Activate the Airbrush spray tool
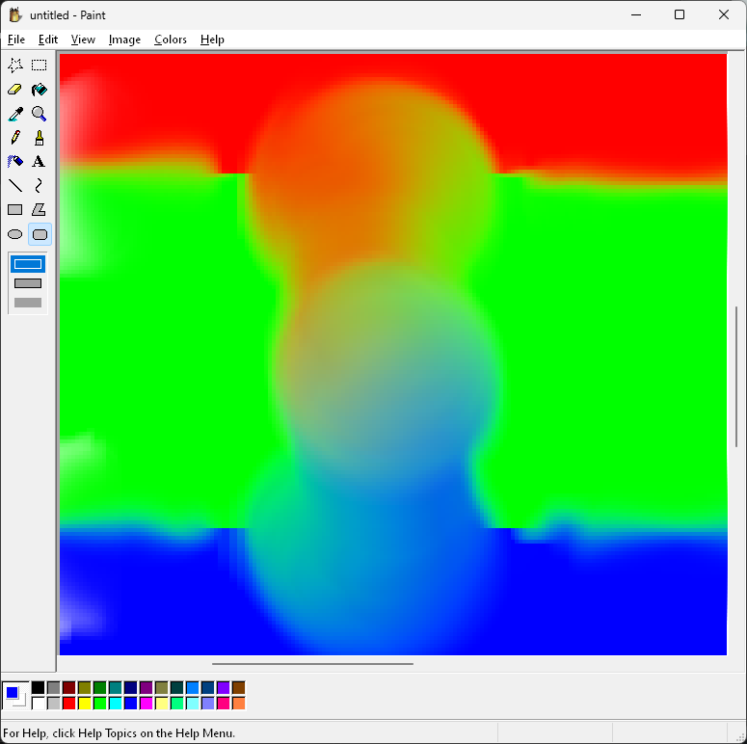Screen dimensions: 747x744 [15, 162]
